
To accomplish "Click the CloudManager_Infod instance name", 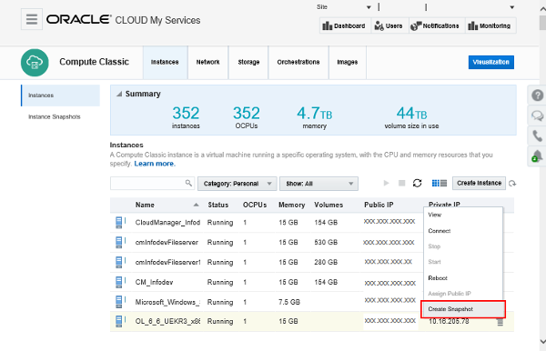I will point(167,223).
